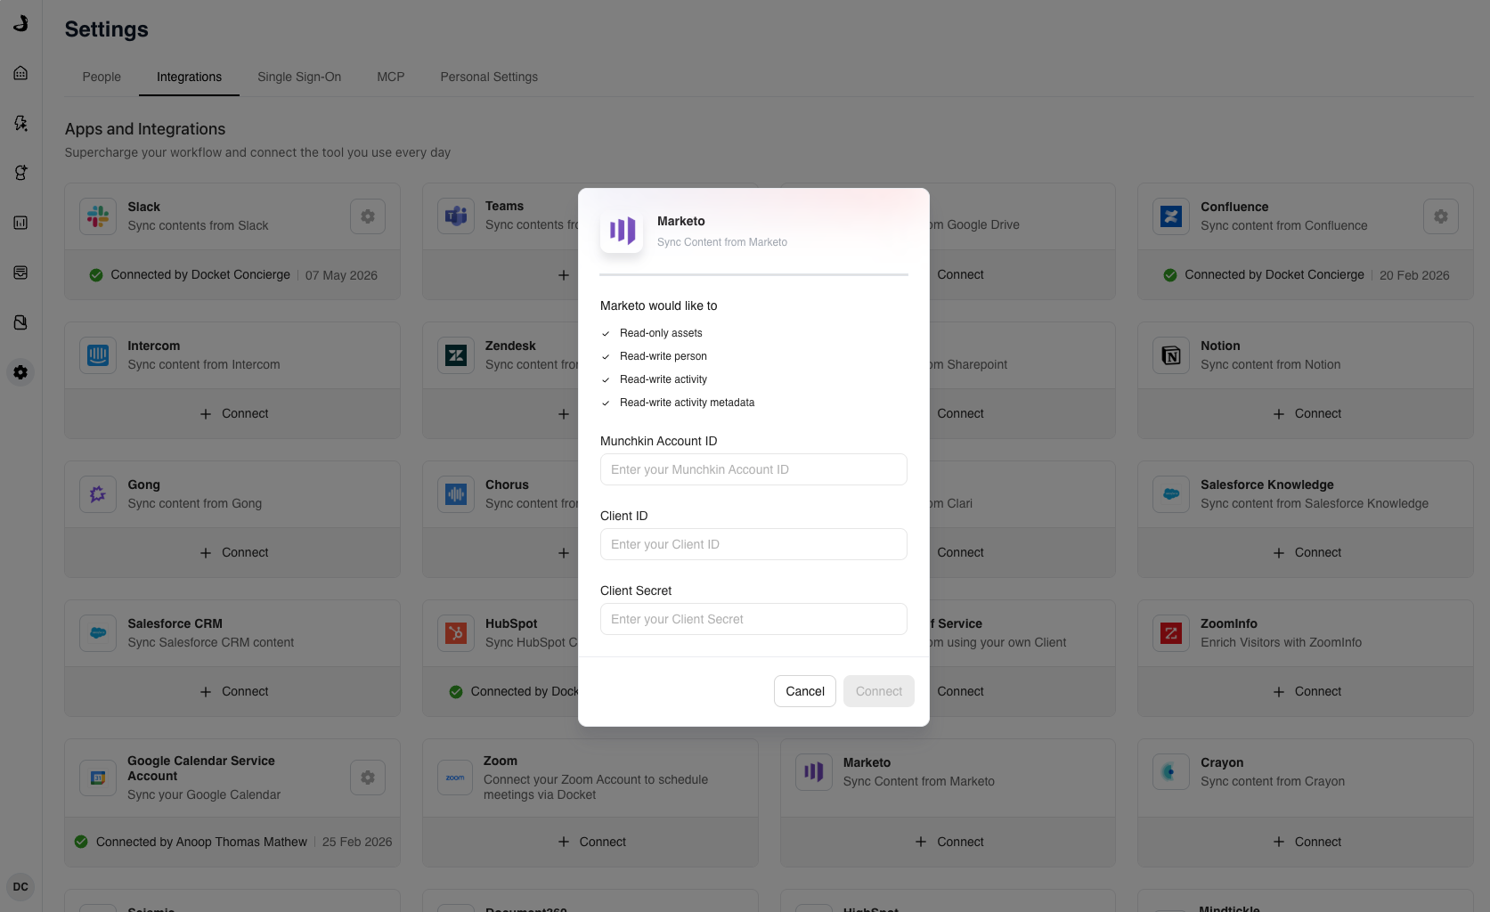This screenshot has width=1490, height=912.
Task: Click the plus icon on the Teams card
Action: [x=564, y=275]
